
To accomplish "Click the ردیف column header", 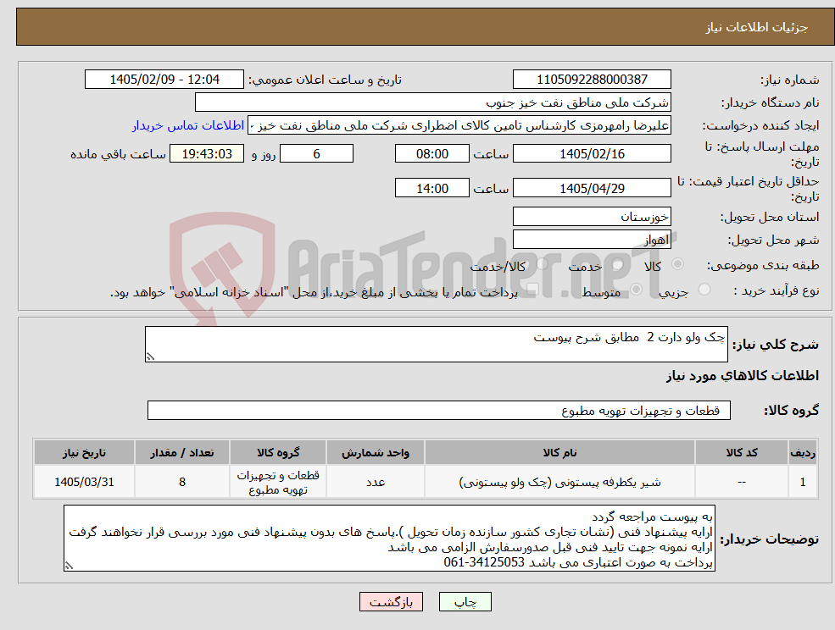I will (803, 452).
